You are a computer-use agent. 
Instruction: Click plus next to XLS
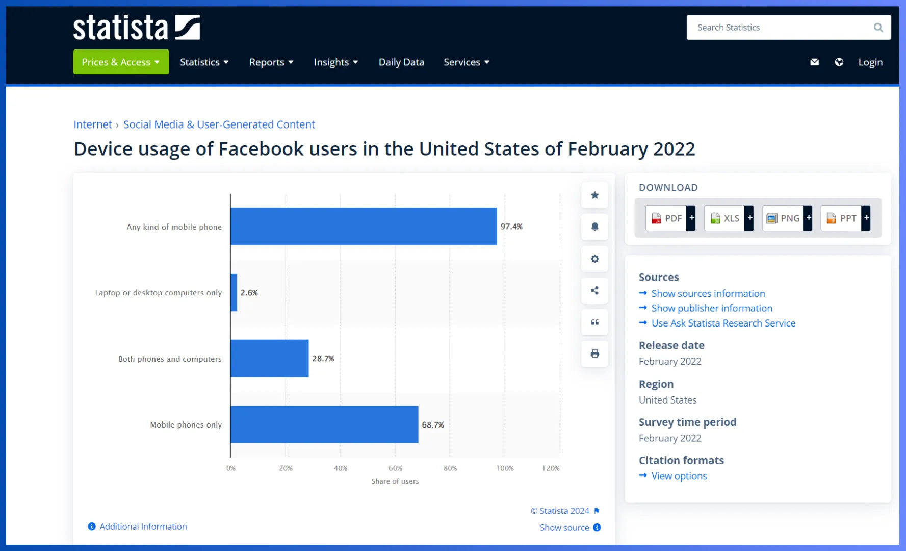pos(749,218)
